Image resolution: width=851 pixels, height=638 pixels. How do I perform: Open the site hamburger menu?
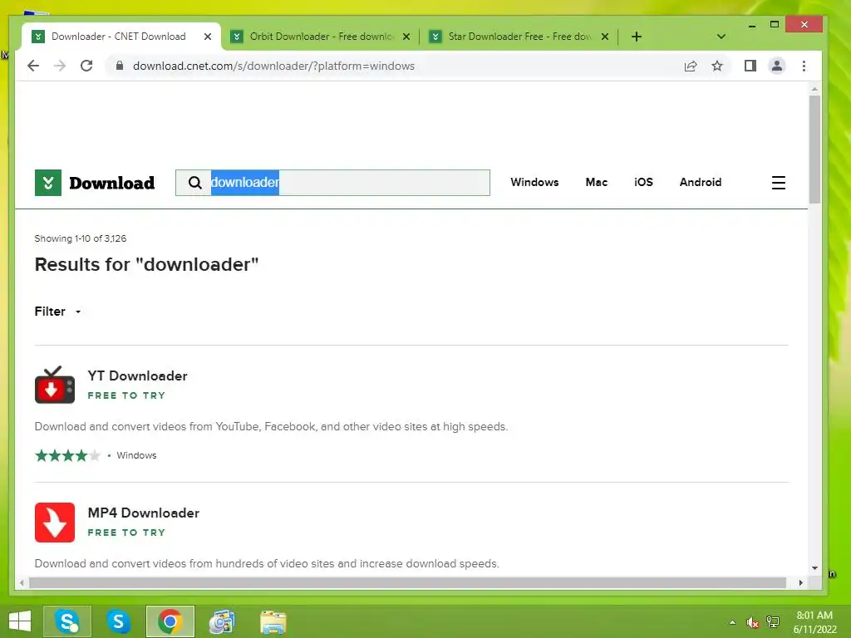(778, 183)
